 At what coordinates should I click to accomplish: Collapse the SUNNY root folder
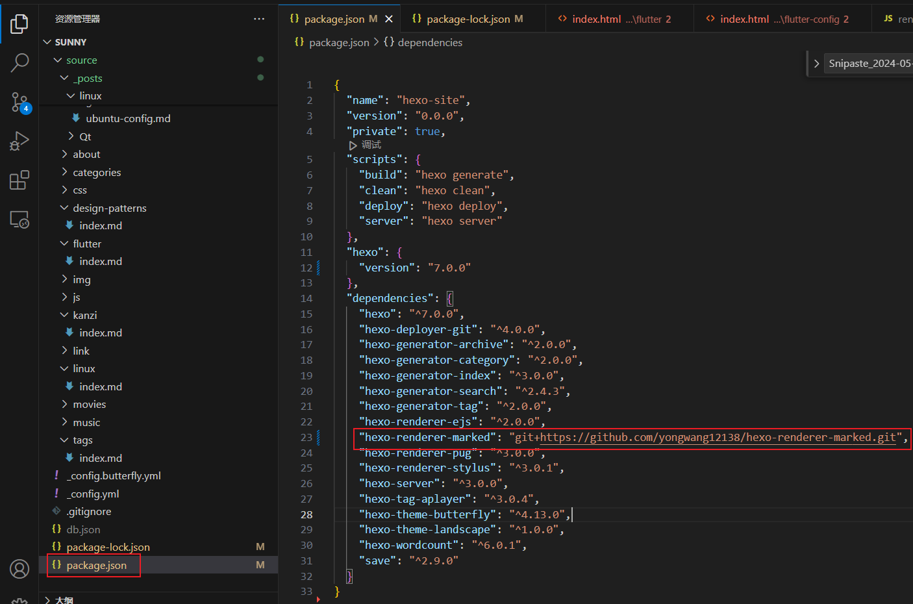(x=47, y=42)
